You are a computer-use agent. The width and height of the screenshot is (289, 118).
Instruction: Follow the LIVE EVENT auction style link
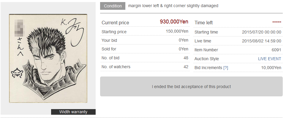tap(269, 59)
